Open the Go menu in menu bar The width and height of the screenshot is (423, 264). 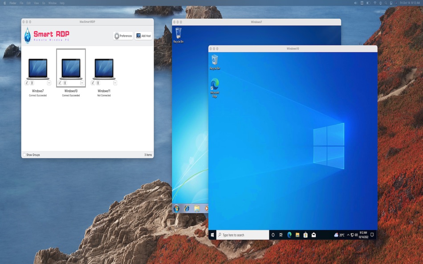point(44,3)
